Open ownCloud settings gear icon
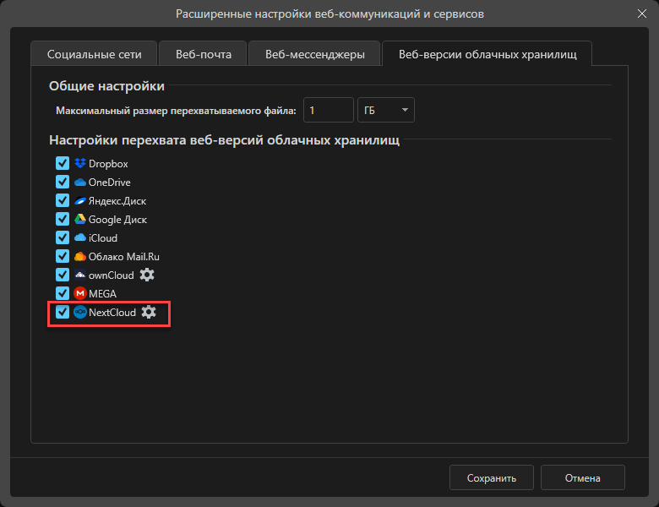Viewport: 659px width, 507px height. coord(147,275)
